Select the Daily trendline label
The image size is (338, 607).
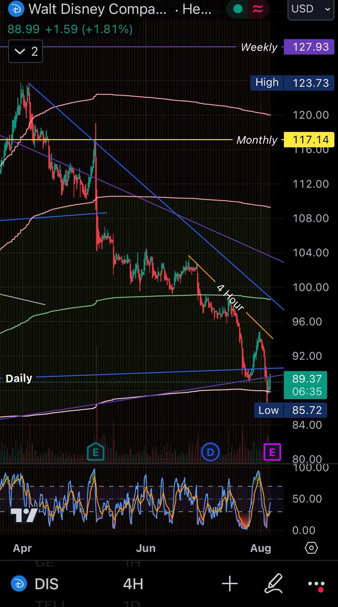[x=19, y=378]
